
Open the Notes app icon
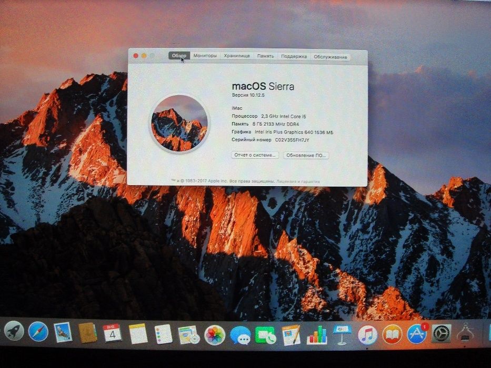138,334
